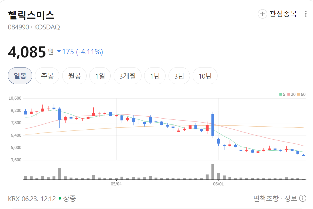The image size is (313, 209).
Task: Click the info circle icon next to 정보
Action: 303,198
